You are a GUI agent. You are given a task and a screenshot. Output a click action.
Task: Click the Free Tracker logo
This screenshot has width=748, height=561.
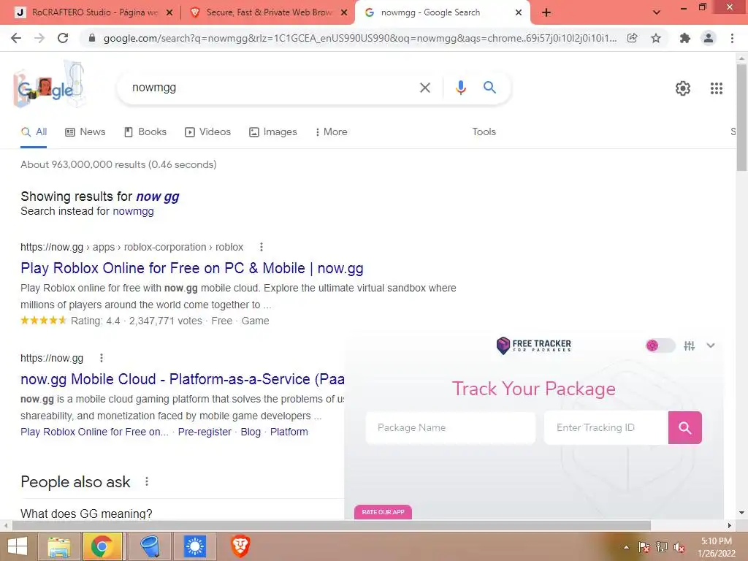click(x=533, y=345)
